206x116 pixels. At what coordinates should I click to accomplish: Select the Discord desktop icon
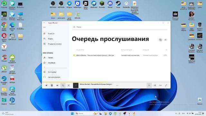[x=110, y=4]
